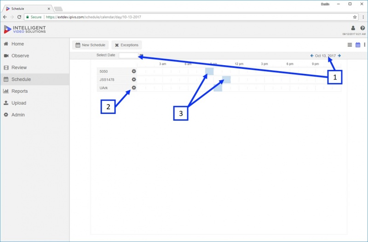Screen dimensions: 368x242
Task: Open Upload in the sidebar
Action: click(x=35, y=103)
